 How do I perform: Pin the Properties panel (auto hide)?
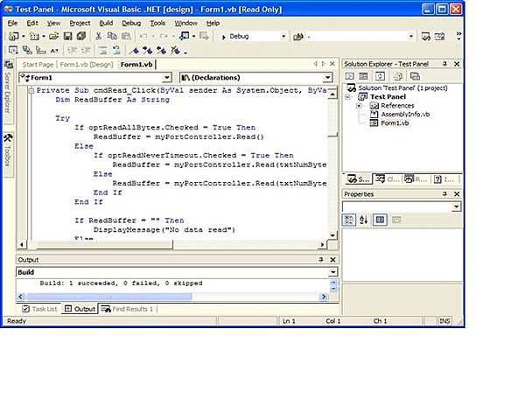[445, 194]
